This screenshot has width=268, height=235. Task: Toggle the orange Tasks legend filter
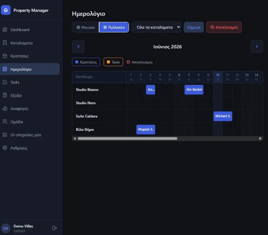tap(113, 62)
